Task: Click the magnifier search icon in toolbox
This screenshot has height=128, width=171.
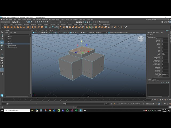Action: [2, 74]
